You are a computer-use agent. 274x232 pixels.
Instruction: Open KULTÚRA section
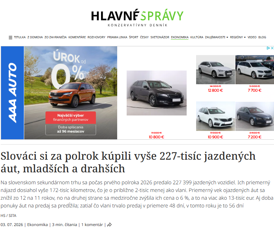click(x=197, y=37)
